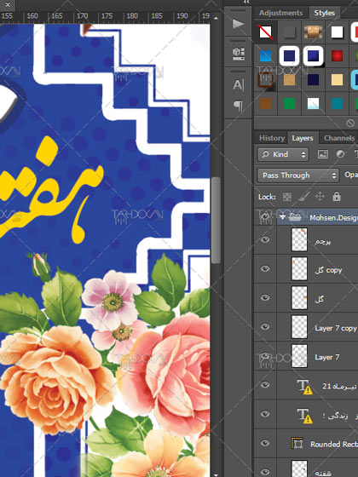Collapse the Mohsen.Design group arrow

tap(283, 216)
